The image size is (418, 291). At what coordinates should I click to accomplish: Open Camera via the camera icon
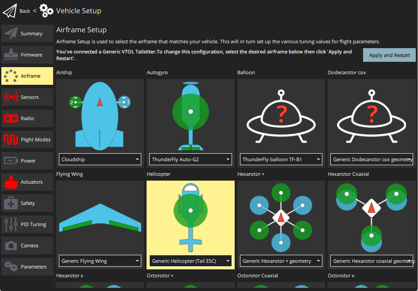[x=11, y=246]
